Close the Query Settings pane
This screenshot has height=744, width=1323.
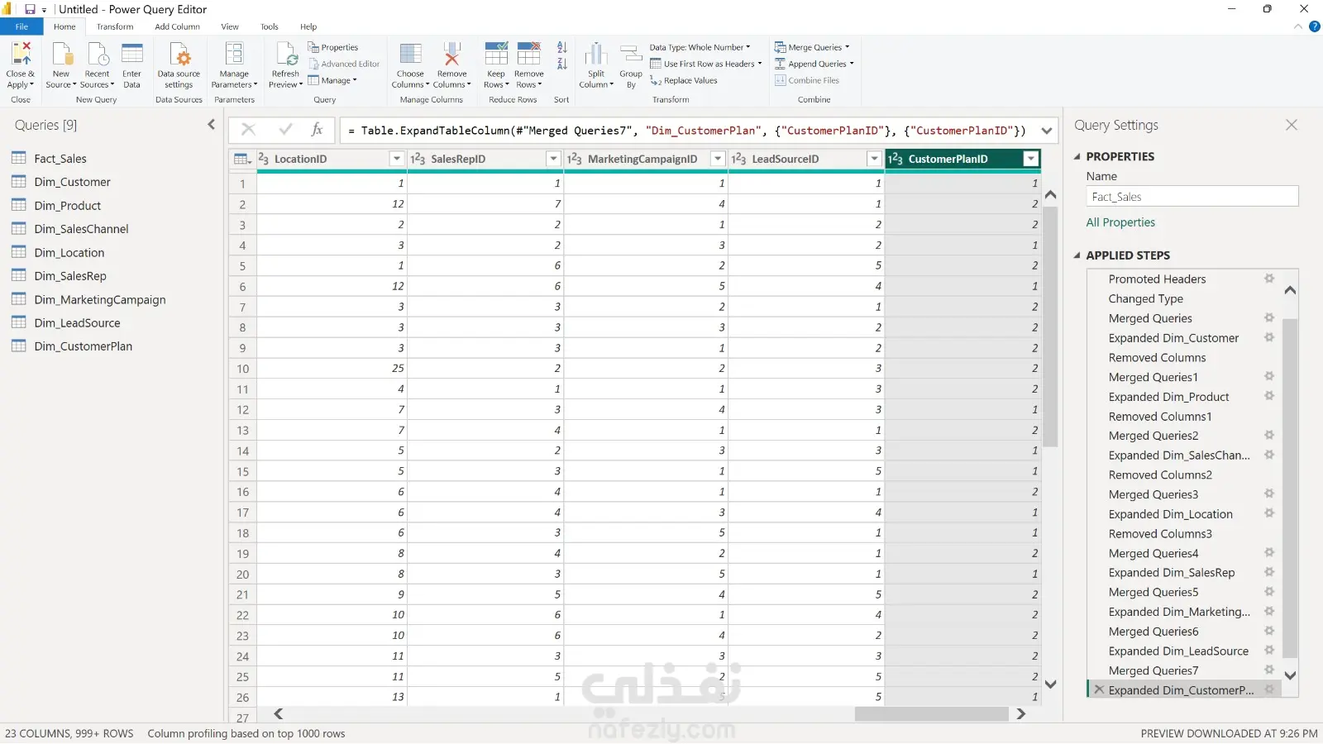(x=1292, y=125)
